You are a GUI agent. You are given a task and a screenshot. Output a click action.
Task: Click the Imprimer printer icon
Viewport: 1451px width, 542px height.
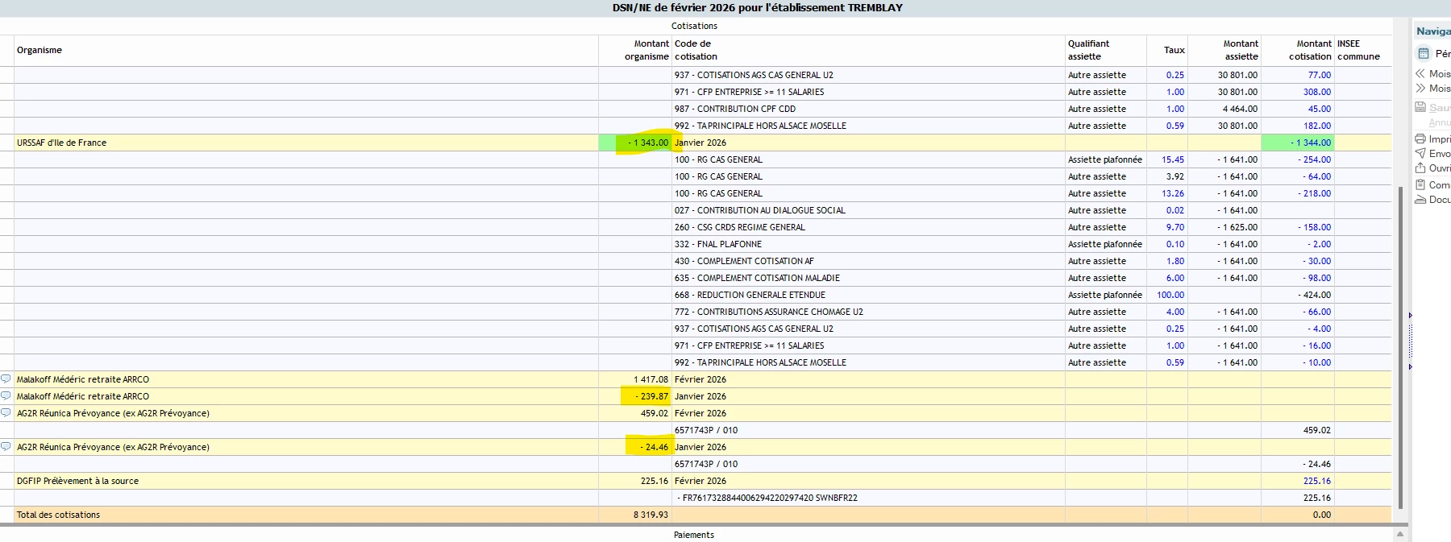point(1420,139)
